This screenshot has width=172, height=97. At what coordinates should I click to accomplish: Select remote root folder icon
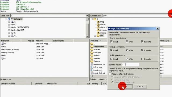coord(95,19)
